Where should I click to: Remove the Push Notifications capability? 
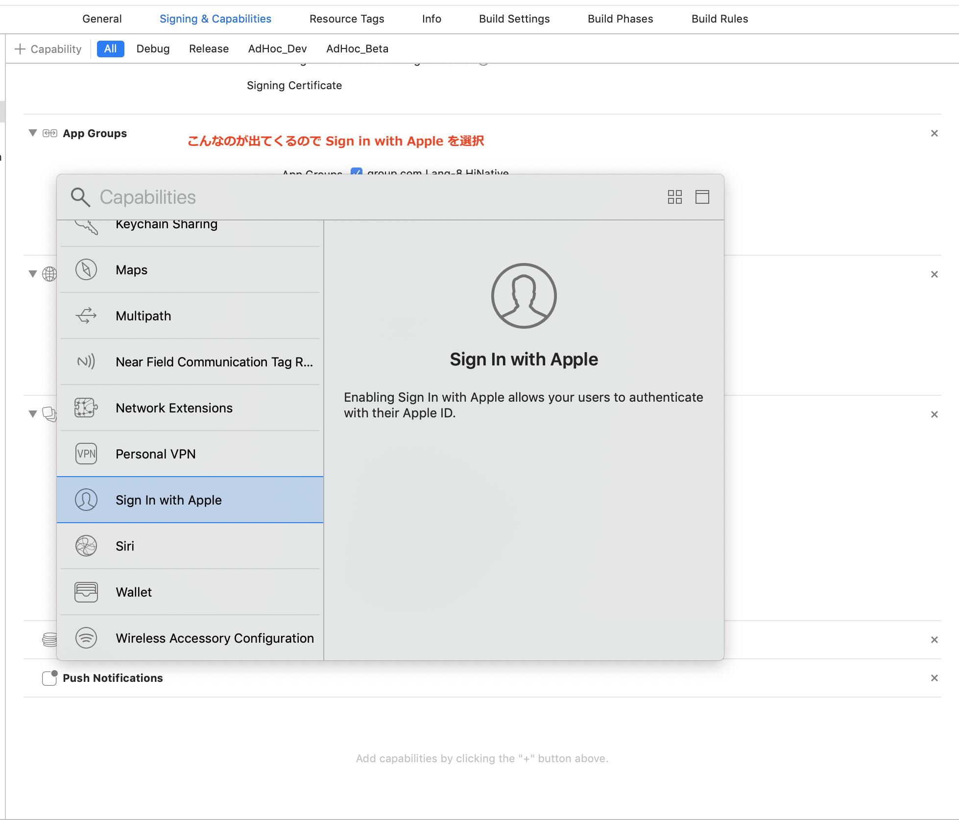[x=934, y=678]
